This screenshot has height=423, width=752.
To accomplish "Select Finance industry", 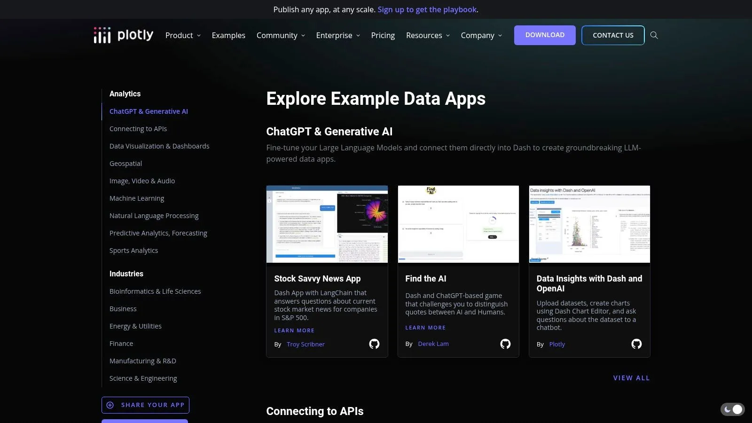I will click(x=121, y=344).
